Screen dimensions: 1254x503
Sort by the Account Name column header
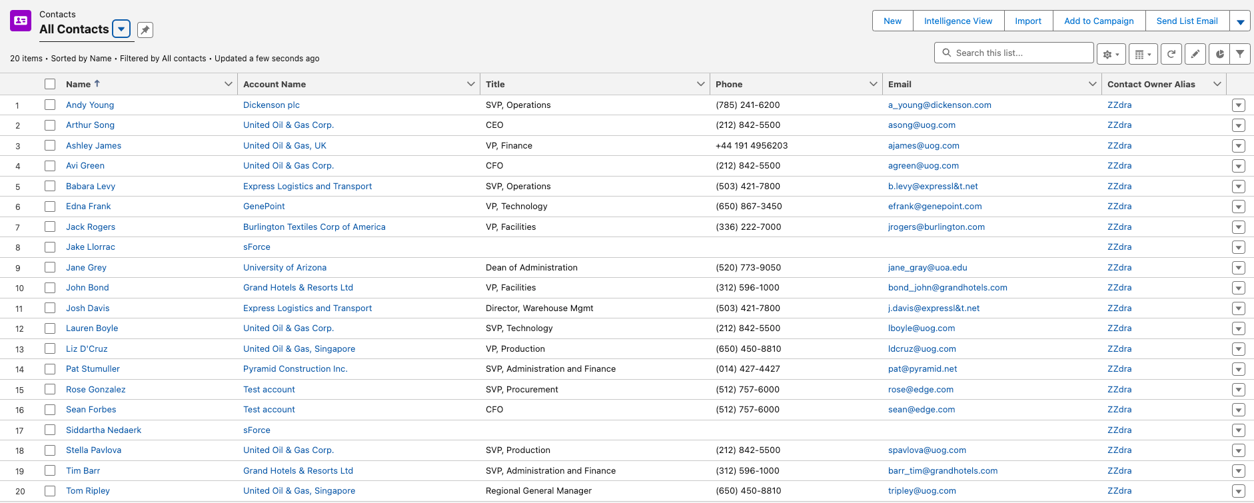coord(275,84)
